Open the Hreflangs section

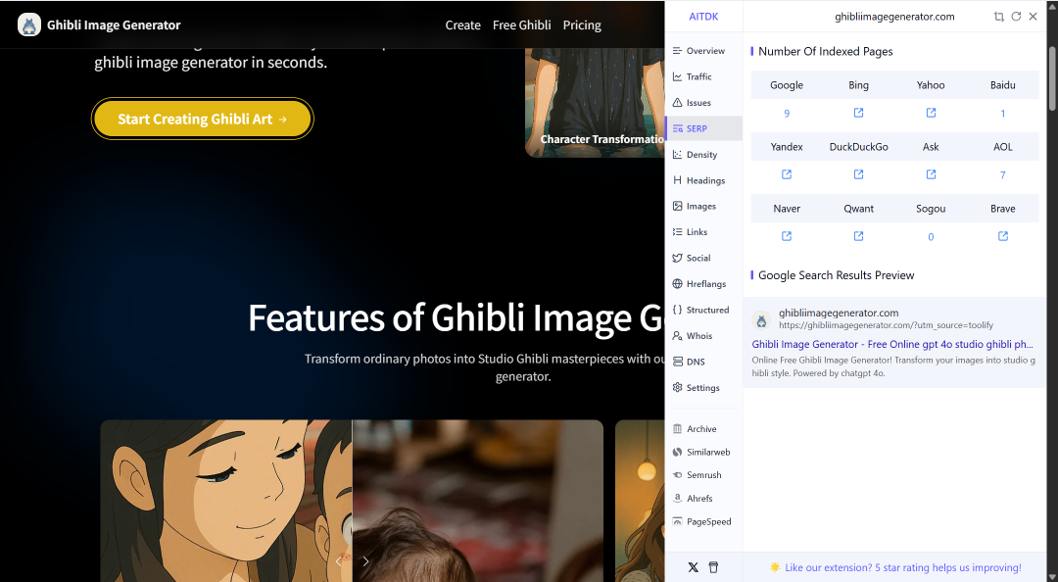[703, 283]
